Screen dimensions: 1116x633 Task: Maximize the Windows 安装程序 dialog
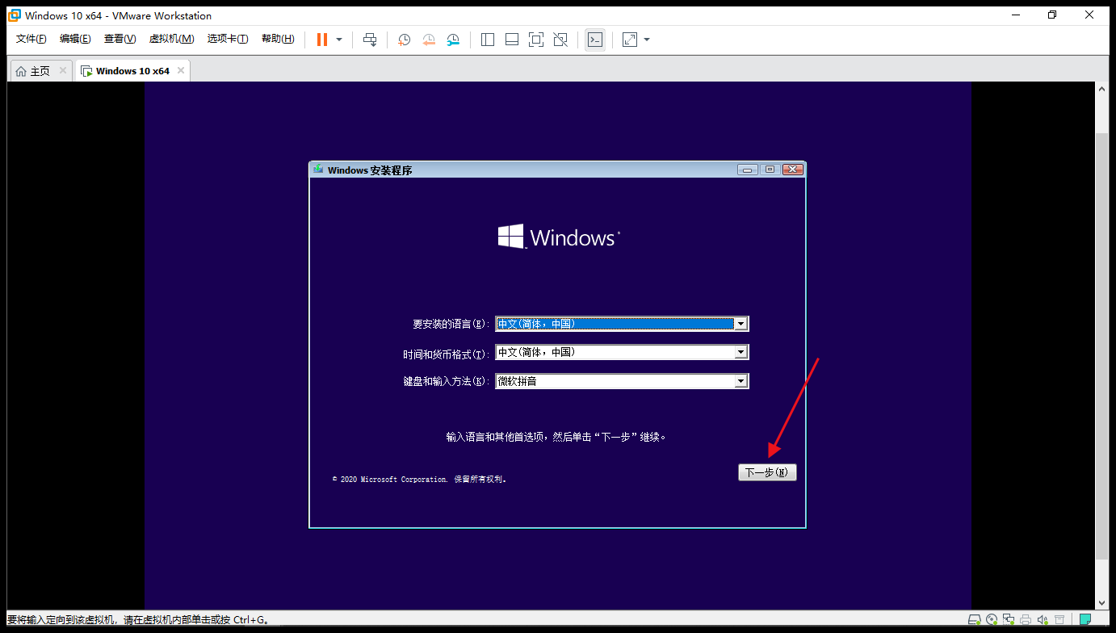point(770,170)
